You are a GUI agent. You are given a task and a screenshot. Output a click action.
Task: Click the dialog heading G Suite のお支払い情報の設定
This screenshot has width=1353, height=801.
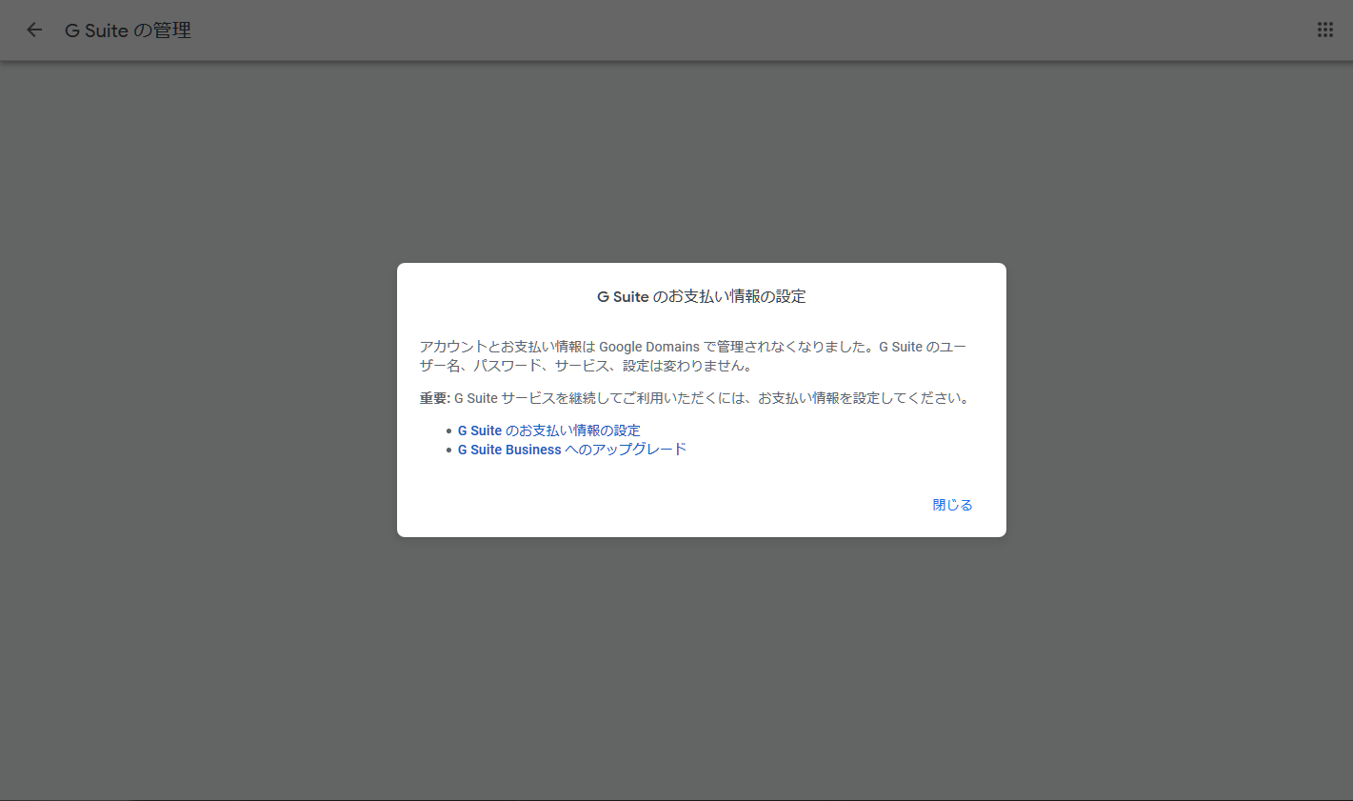click(x=702, y=296)
